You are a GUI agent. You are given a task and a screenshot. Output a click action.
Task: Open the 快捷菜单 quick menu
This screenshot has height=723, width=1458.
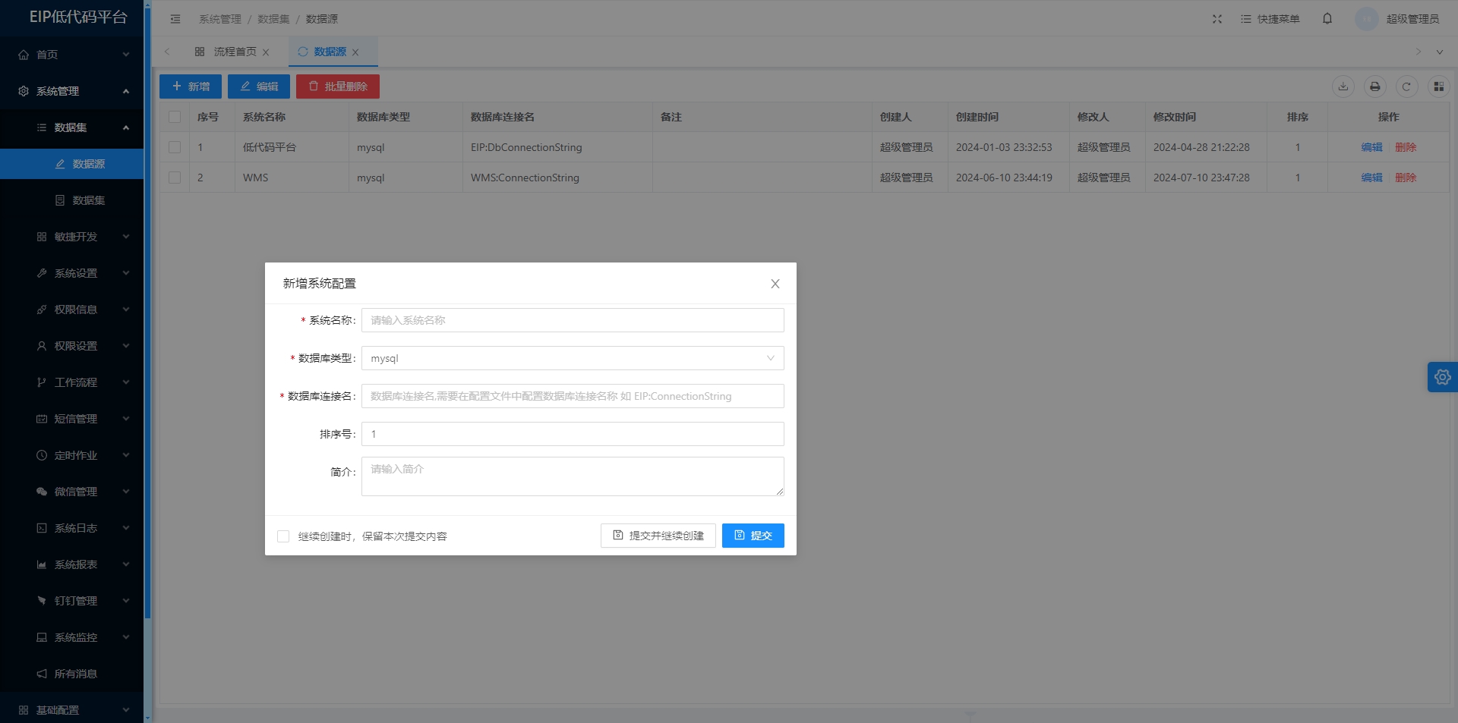(x=1270, y=19)
